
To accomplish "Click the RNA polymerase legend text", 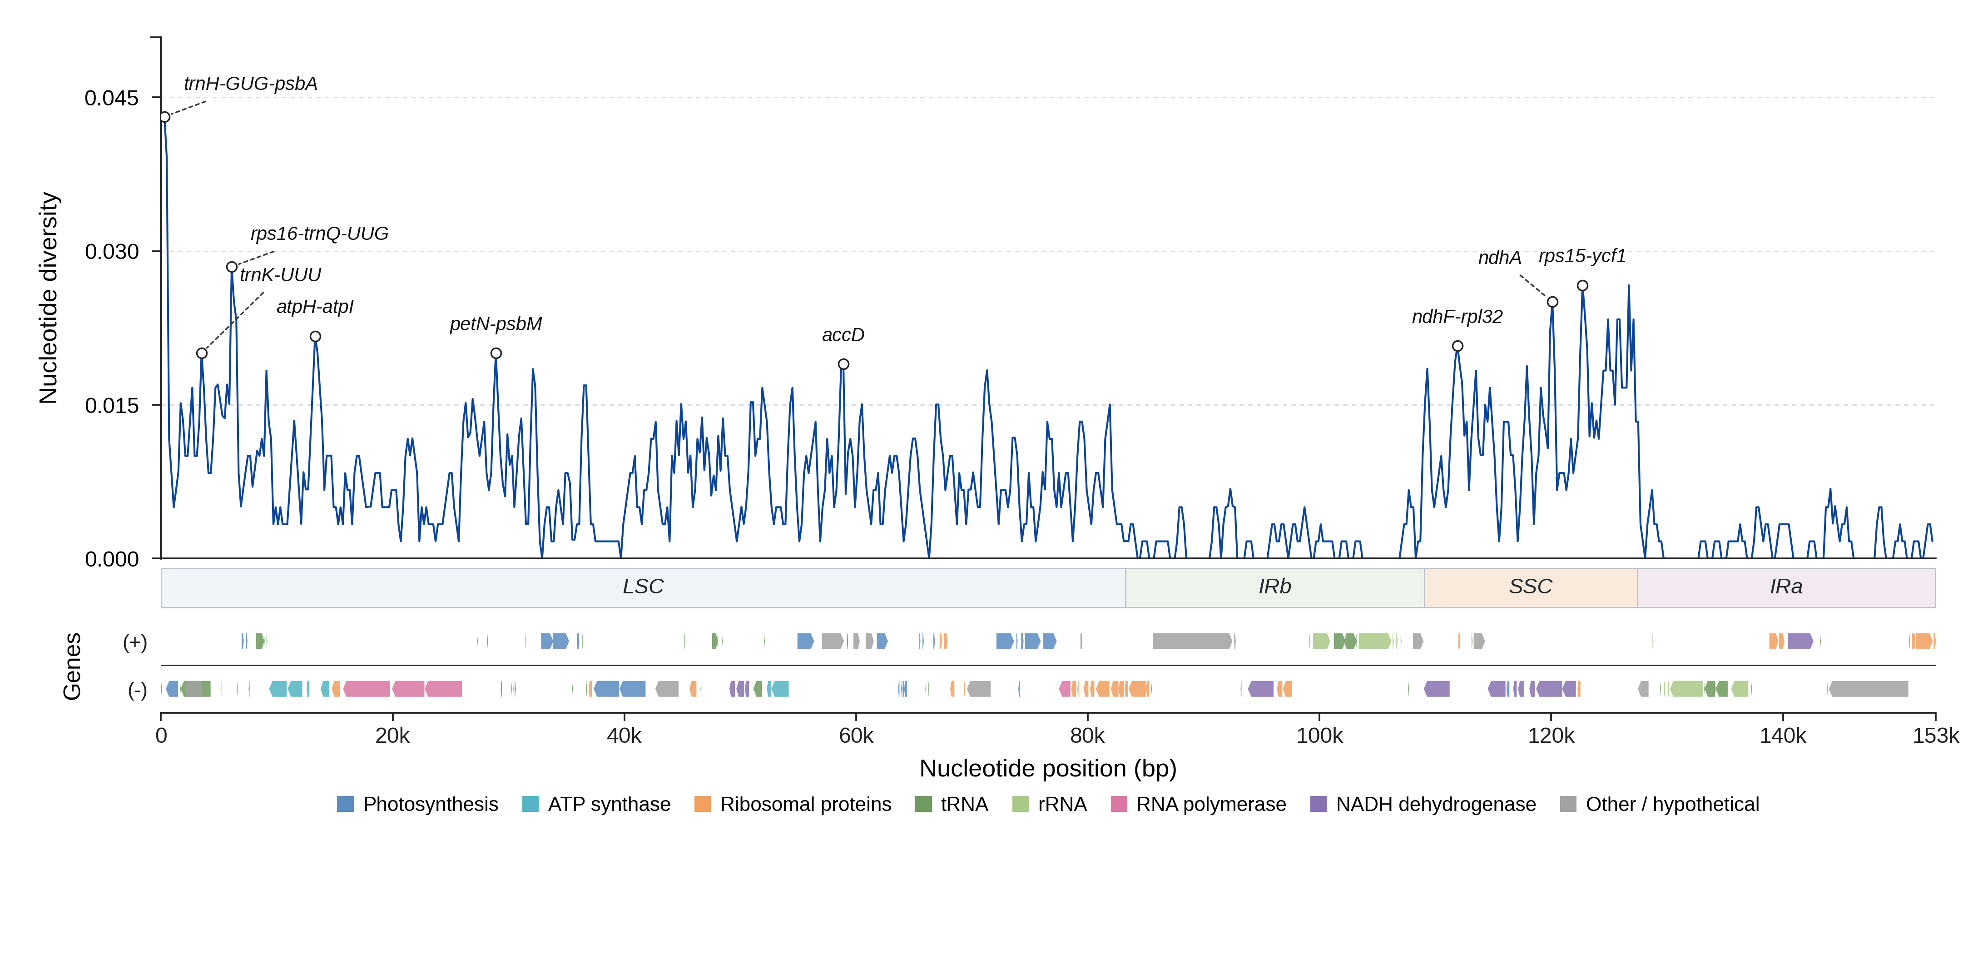I will point(1211,804).
